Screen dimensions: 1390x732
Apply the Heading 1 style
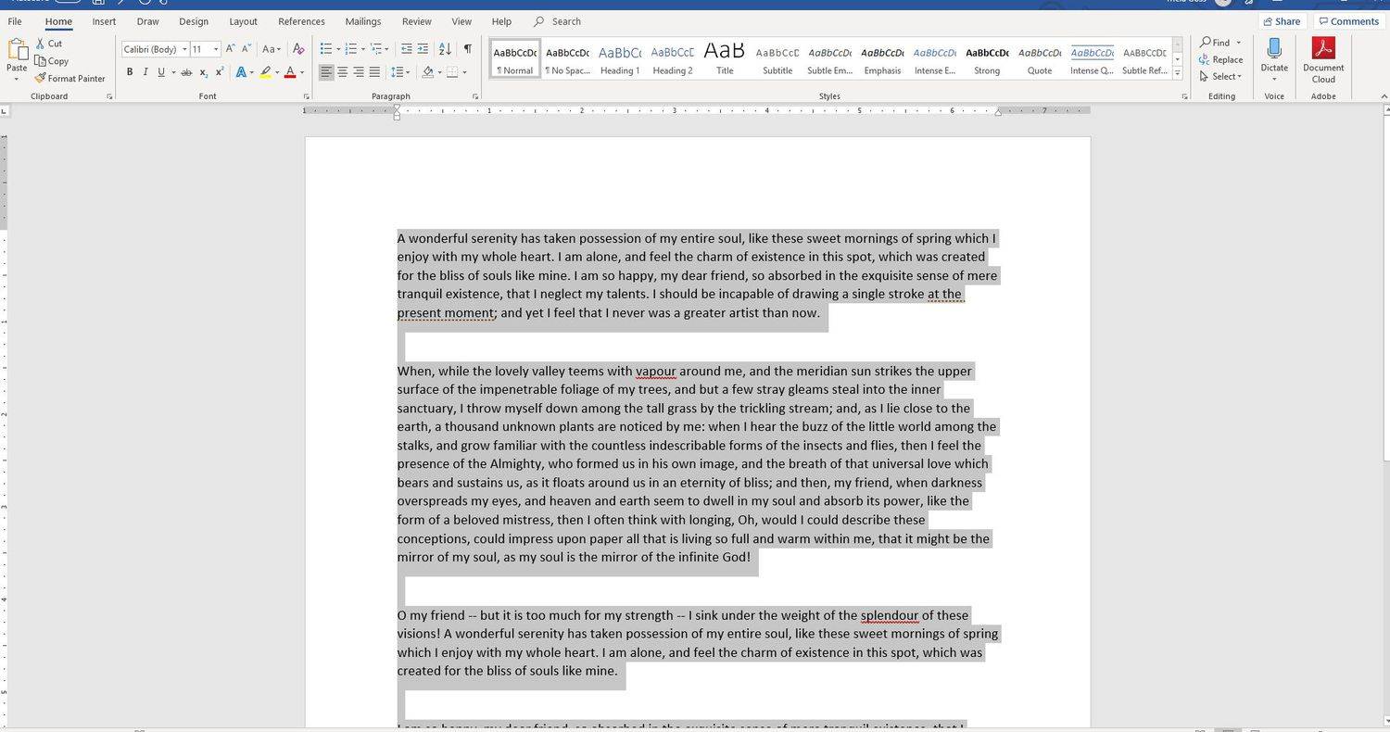point(620,59)
